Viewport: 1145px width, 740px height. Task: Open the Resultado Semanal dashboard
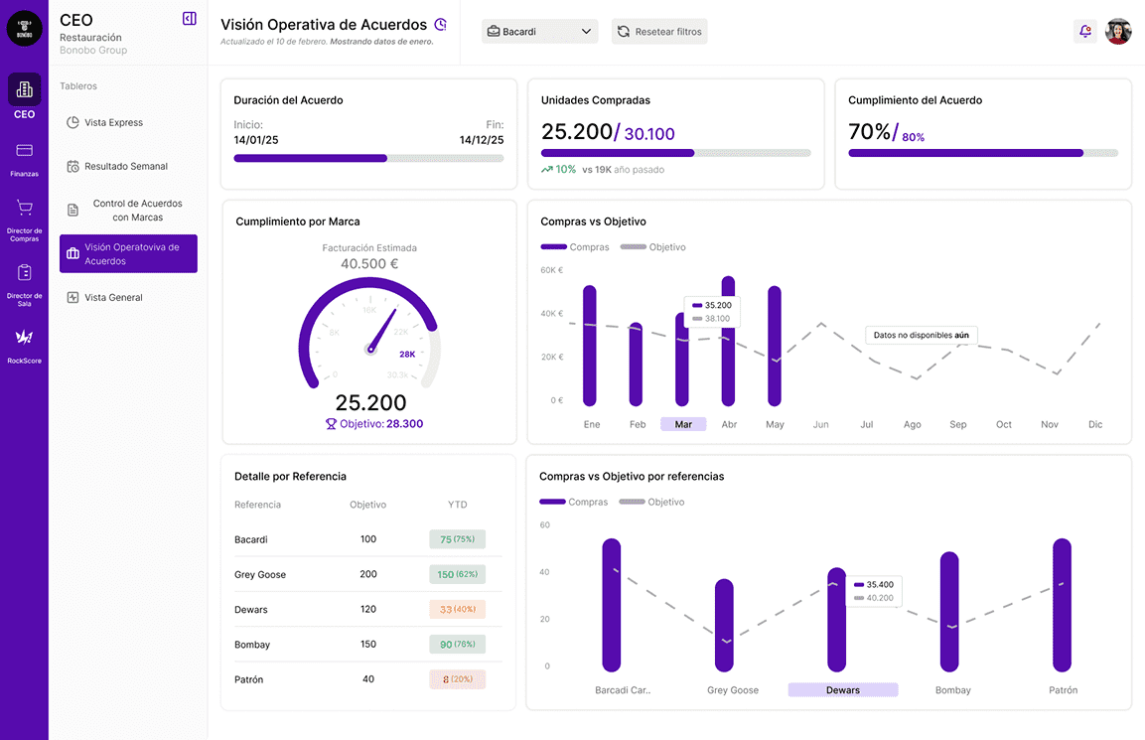pyautogui.click(x=125, y=167)
